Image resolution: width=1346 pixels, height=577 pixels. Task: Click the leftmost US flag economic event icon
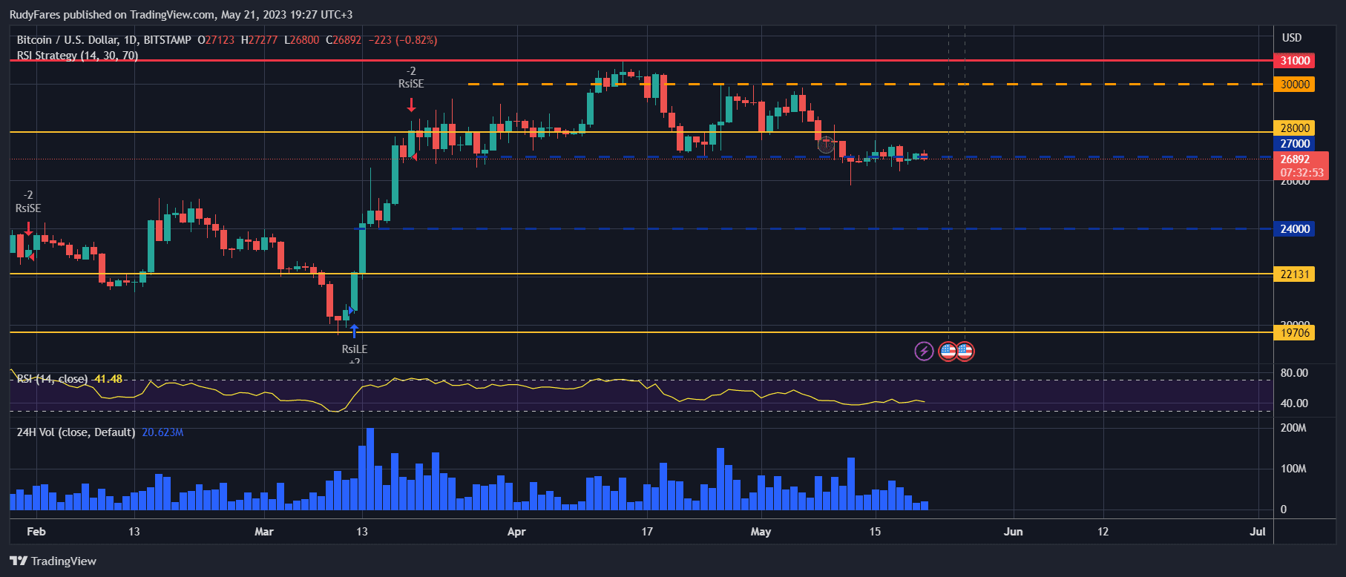coord(948,351)
